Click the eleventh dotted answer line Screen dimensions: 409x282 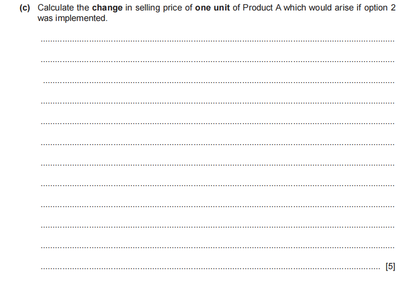pyautogui.click(x=218, y=247)
